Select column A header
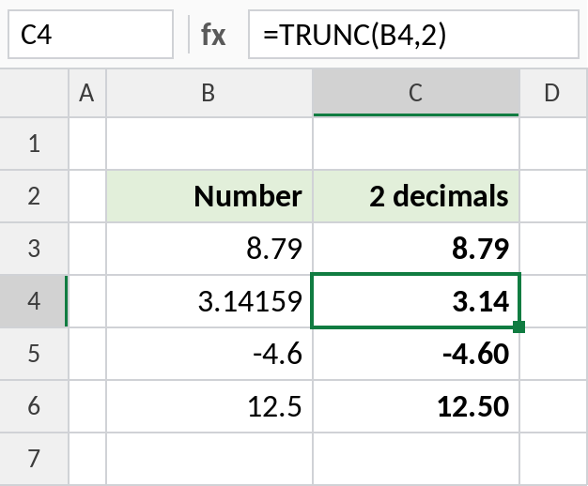The height and width of the screenshot is (486, 588). [87, 93]
